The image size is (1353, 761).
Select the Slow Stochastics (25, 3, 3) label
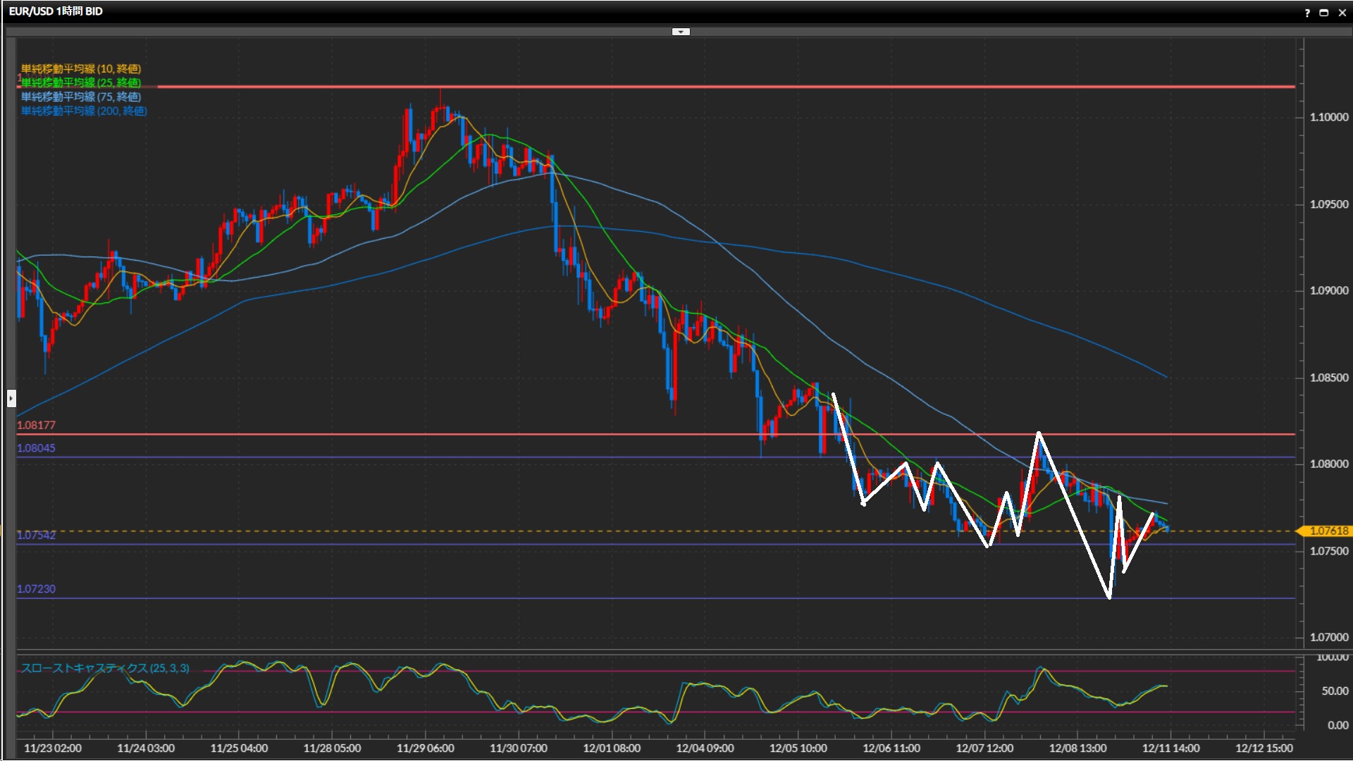point(105,668)
